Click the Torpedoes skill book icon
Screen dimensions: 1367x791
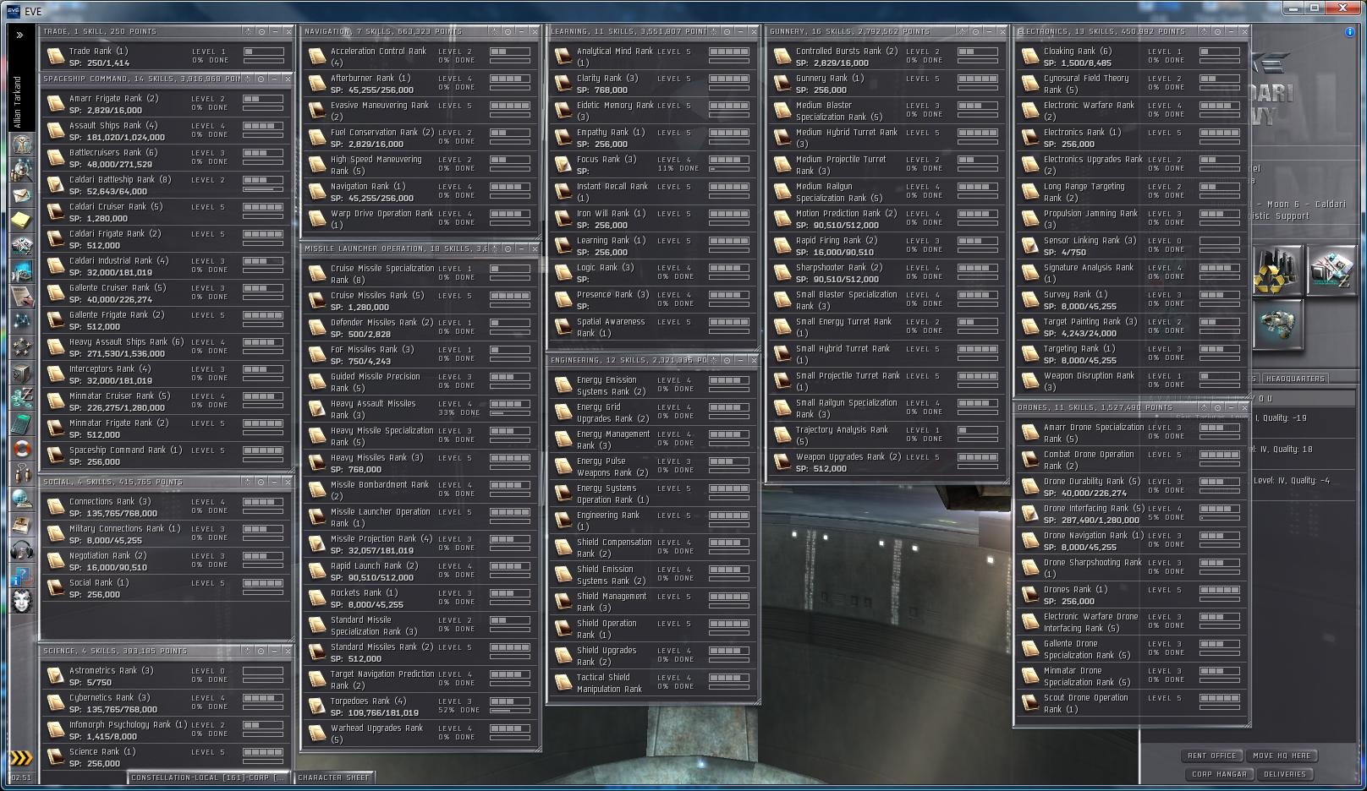pos(318,706)
